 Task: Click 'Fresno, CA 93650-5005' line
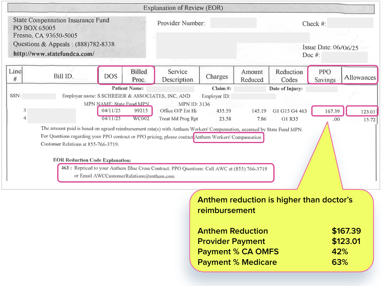[45, 35]
